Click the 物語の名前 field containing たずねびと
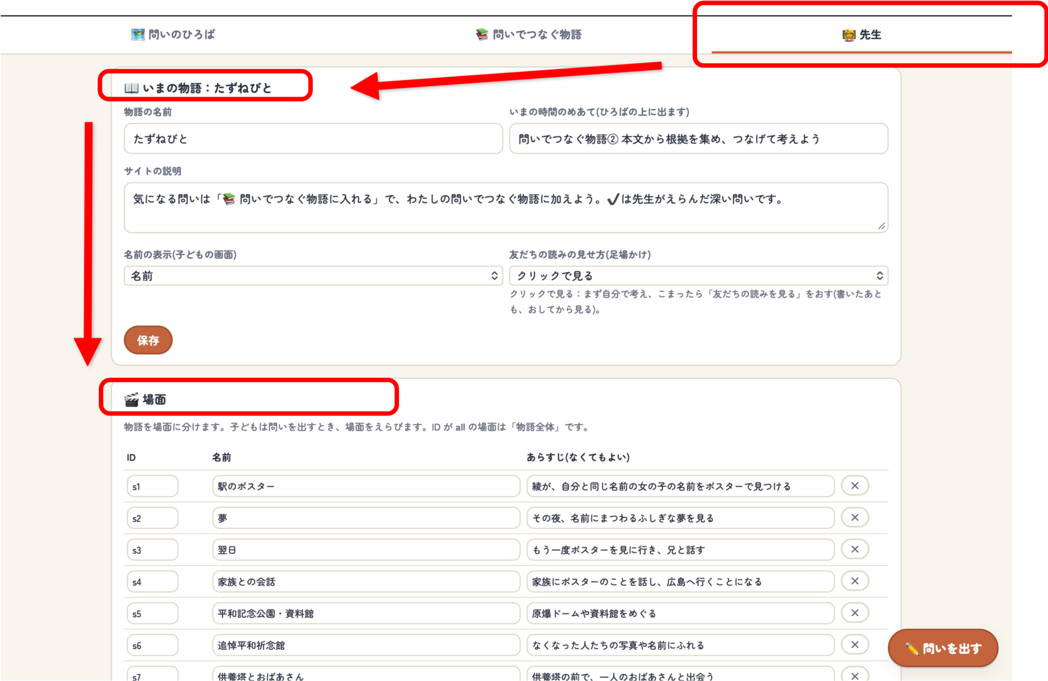Screen dimensions: 1048x681 coord(313,138)
